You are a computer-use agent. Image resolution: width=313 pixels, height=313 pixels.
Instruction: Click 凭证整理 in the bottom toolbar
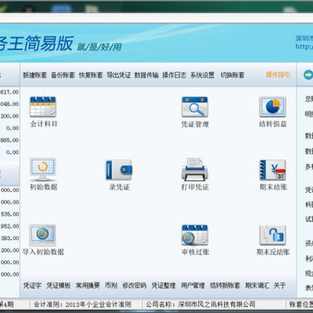163,285
